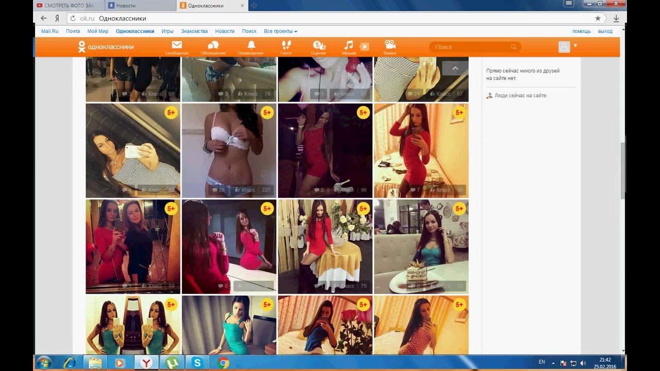Switch to the Новости tab
660x371 pixels.
(140, 5)
